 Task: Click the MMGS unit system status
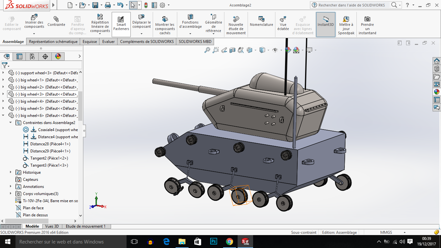[x=386, y=232]
